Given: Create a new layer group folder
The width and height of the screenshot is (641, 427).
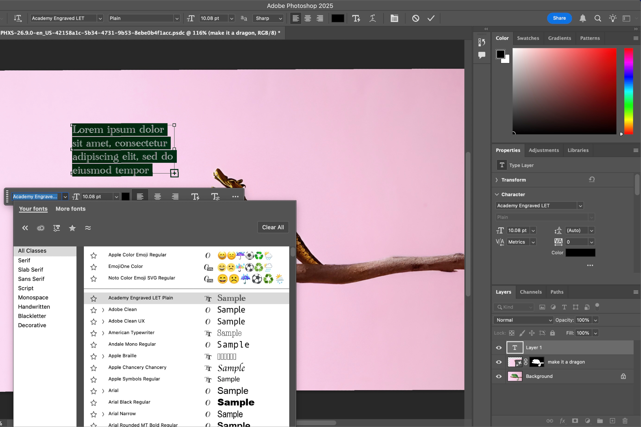Looking at the screenshot, I should [600, 421].
